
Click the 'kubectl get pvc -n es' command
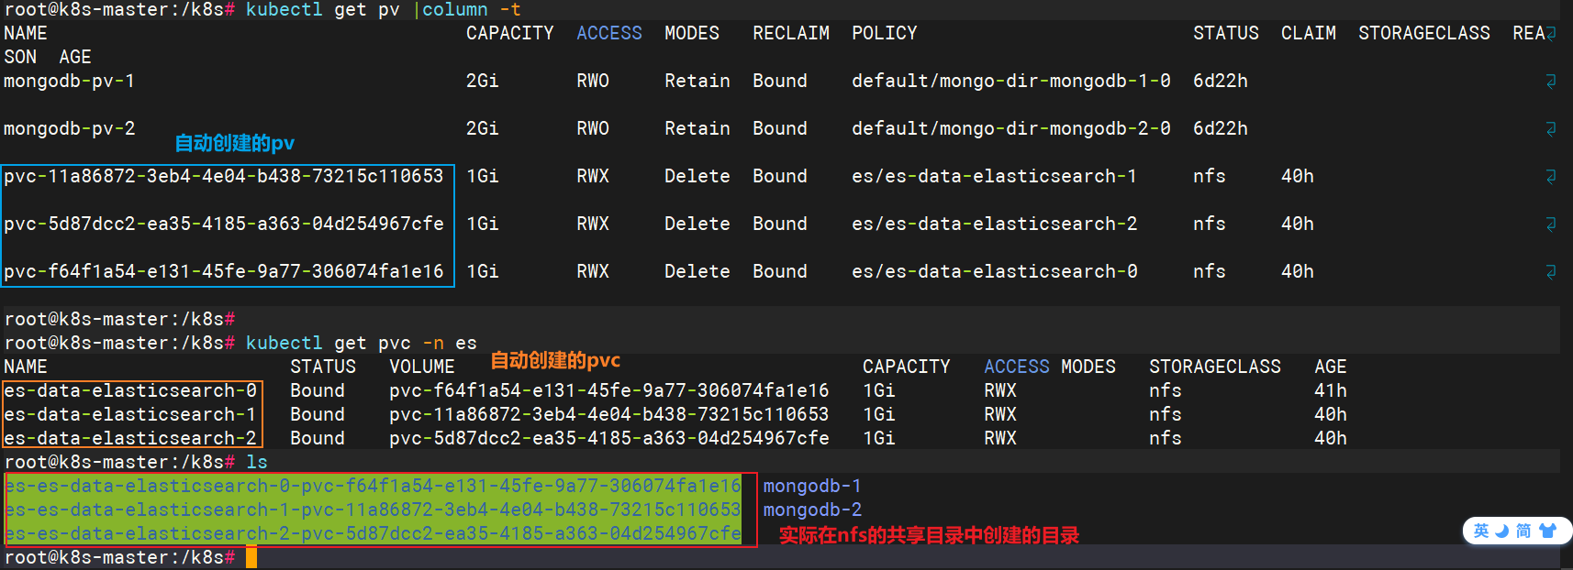362,343
